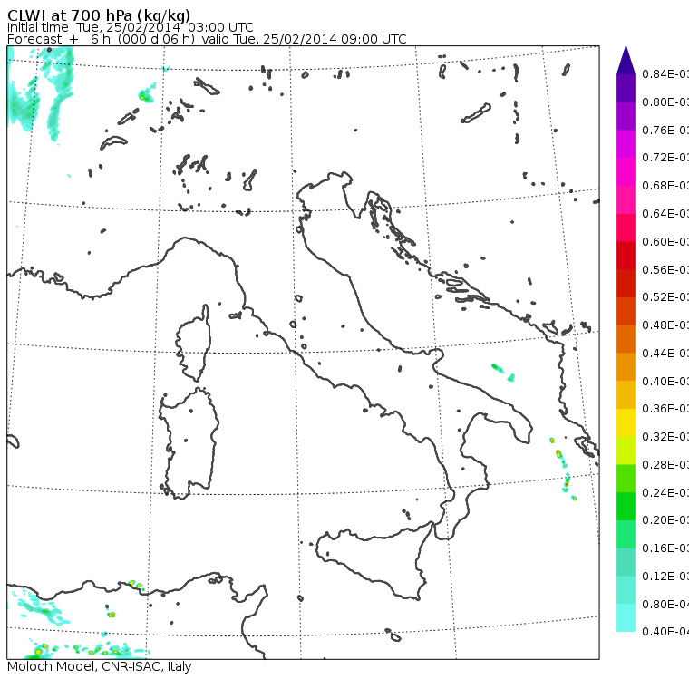This screenshot has width=689, height=679.
Task: Click the 'Forecast + 6 h' valid time line
Action: [207, 39]
